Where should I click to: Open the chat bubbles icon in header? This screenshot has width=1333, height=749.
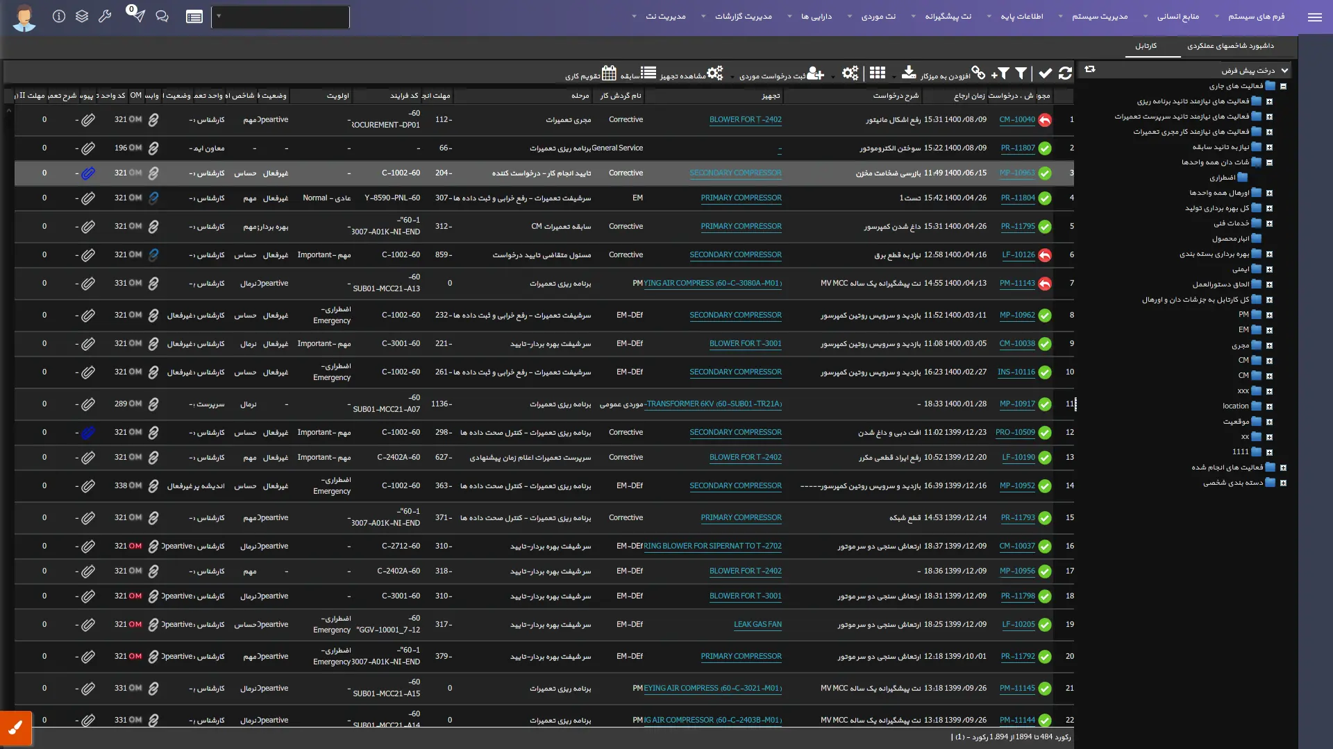tap(162, 17)
